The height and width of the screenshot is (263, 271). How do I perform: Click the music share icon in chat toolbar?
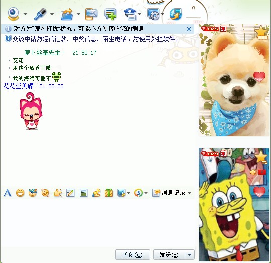(x=96, y=193)
